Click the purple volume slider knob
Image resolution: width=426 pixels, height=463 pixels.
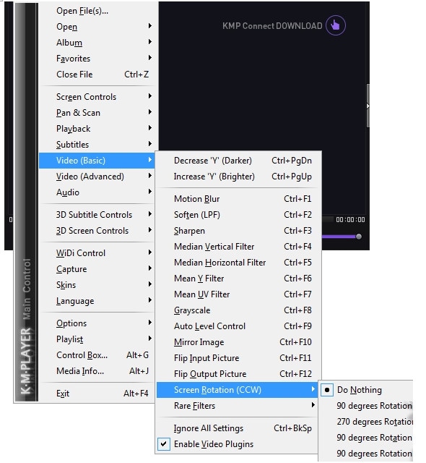[x=359, y=237]
